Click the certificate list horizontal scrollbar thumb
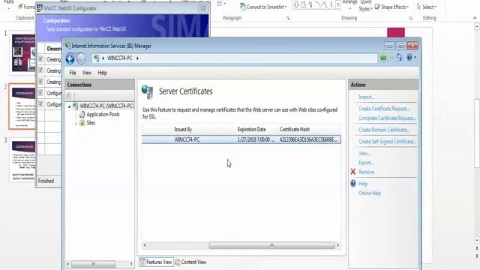The height and width of the screenshot is (270, 480). (x=271, y=245)
